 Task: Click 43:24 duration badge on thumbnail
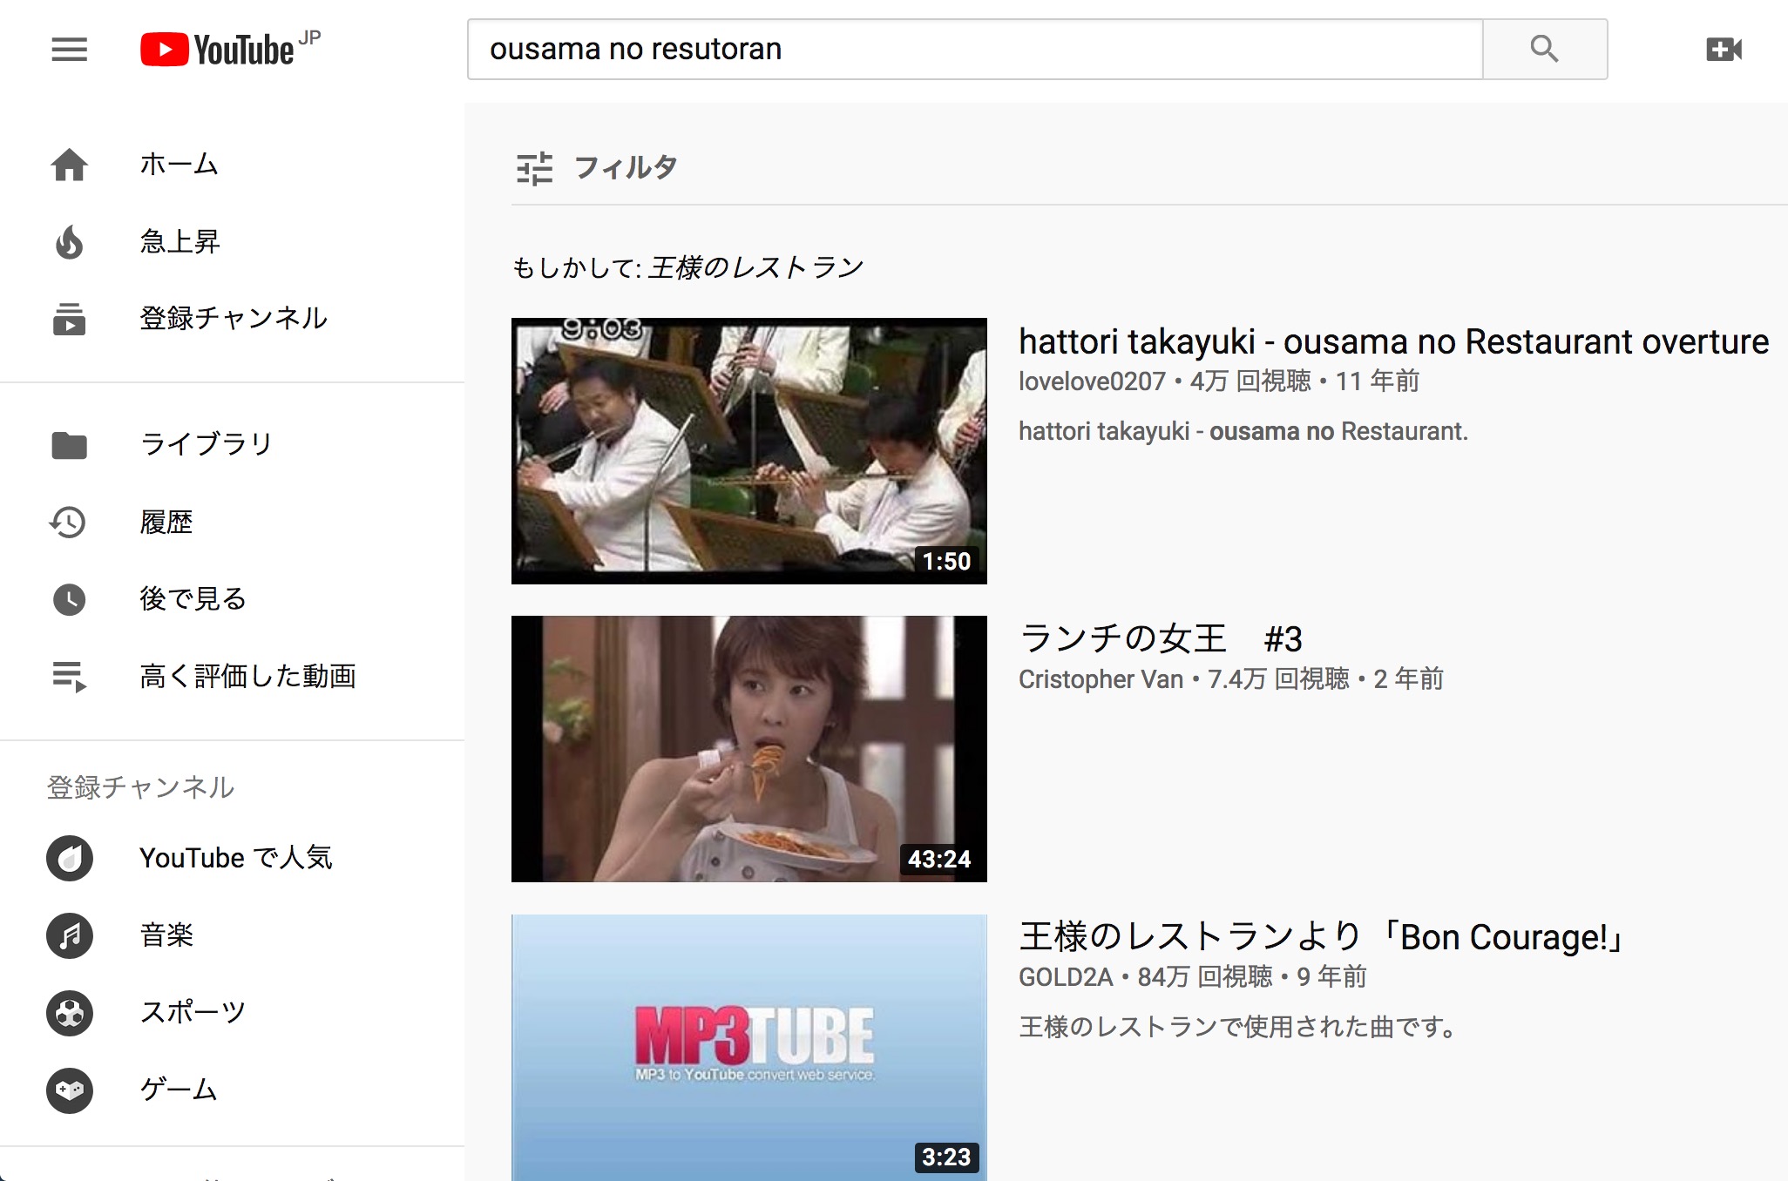click(x=939, y=860)
